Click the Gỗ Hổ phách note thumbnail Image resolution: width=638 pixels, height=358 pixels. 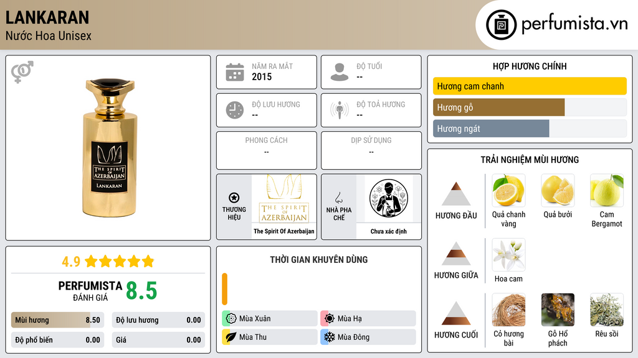(x=558, y=310)
